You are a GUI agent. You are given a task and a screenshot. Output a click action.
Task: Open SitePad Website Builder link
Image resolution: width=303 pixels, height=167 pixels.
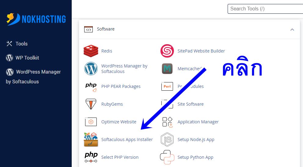[201, 51]
